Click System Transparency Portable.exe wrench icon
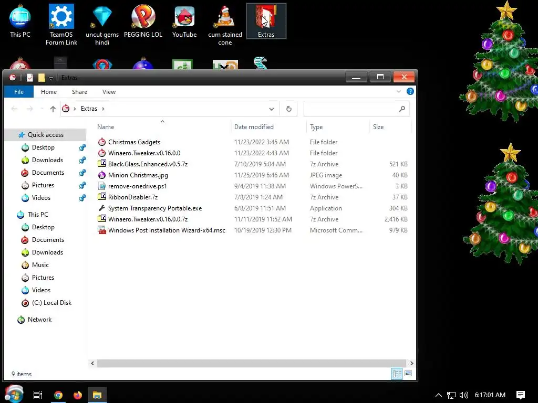Screen dimensions: 538x403 point(101,208)
